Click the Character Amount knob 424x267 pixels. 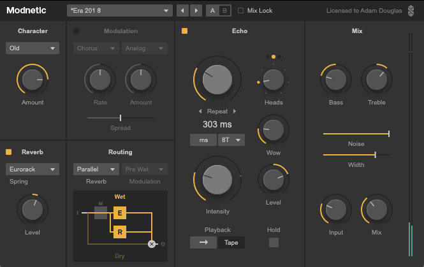[33, 80]
